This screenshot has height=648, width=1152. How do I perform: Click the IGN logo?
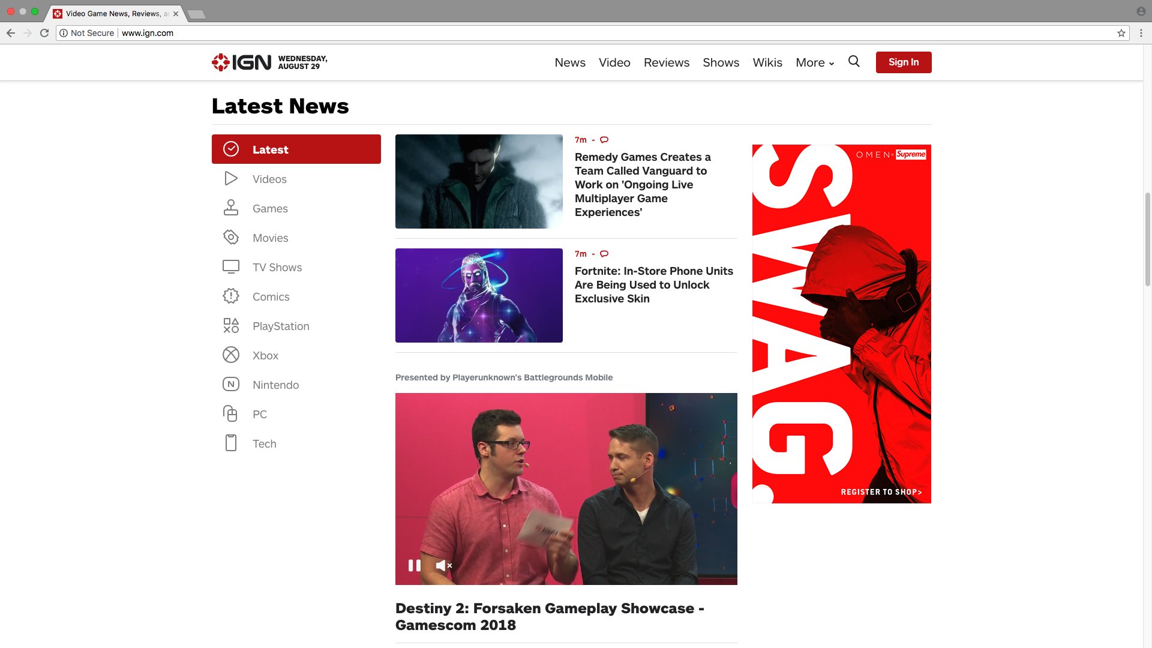pyautogui.click(x=241, y=62)
